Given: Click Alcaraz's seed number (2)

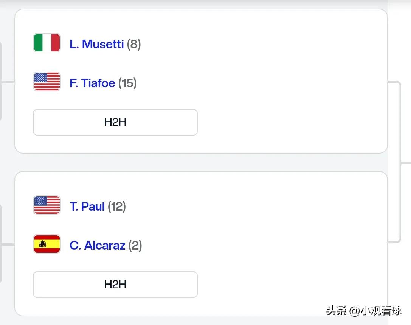Looking at the screenshot, I should point(135,245).
